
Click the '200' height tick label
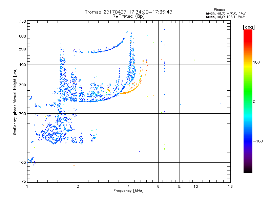pyautogui.click(x=22, y=114)
